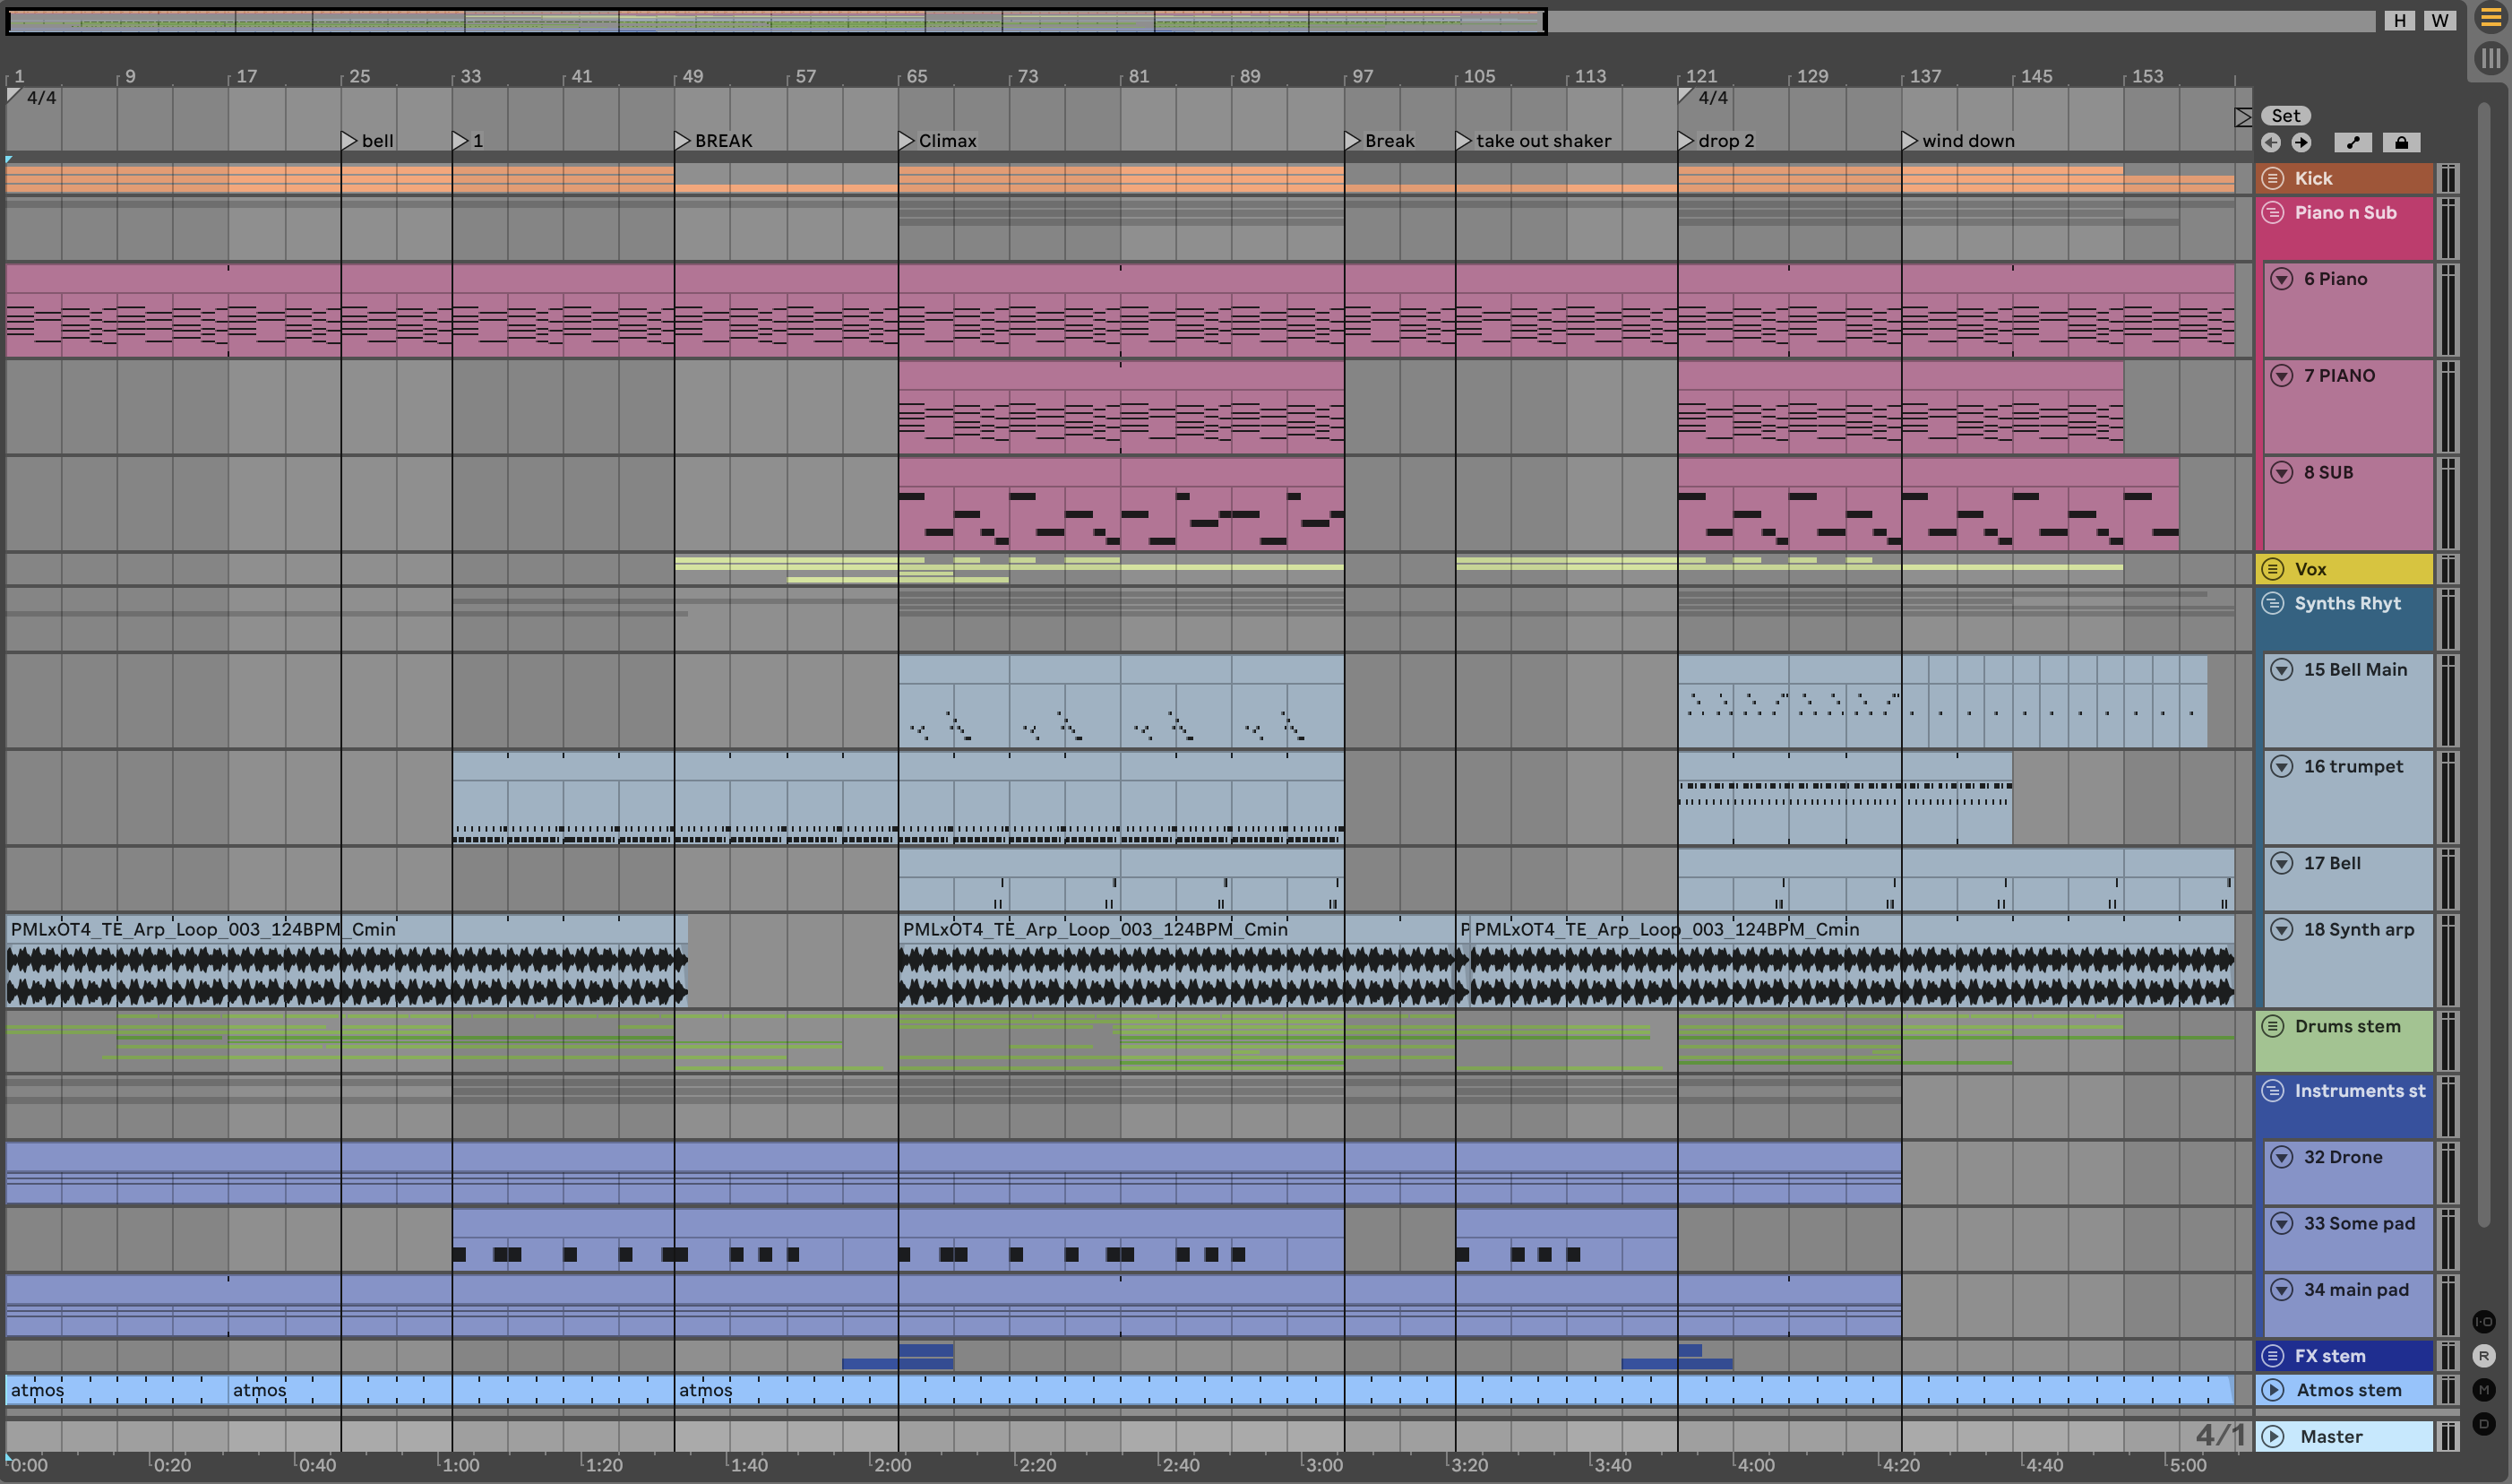Click the H optimize height button
2512x1484 pixels.
(x=2399, y=20)
